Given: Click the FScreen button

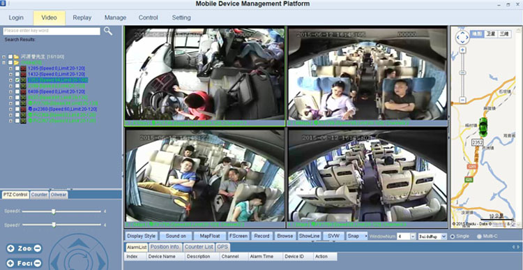Looking at the screenshot, I should 238,236.
